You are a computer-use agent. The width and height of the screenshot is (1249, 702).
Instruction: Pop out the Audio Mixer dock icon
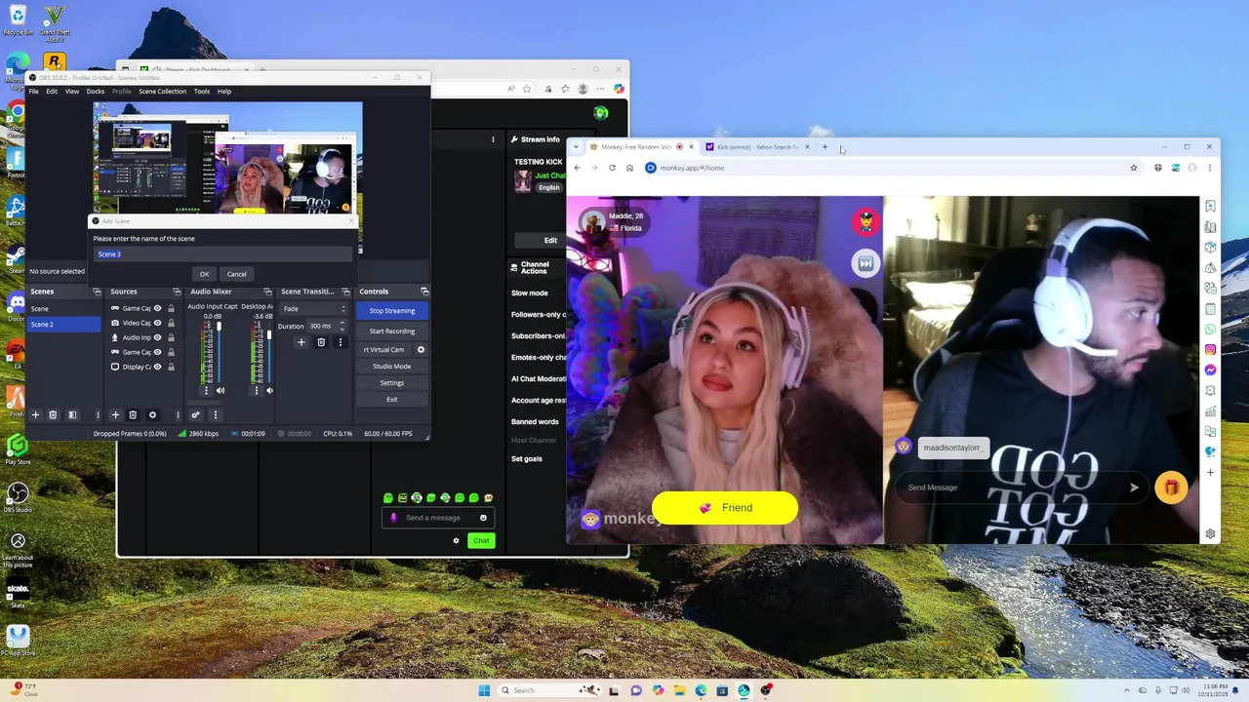tap(267, 292)
